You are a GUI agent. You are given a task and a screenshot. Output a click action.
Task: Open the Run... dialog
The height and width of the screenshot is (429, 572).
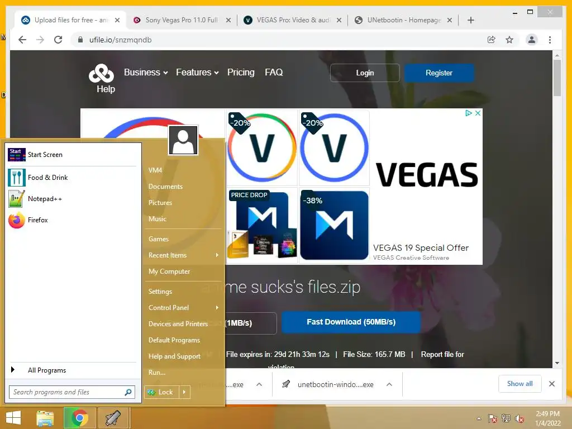coord(157,373)
